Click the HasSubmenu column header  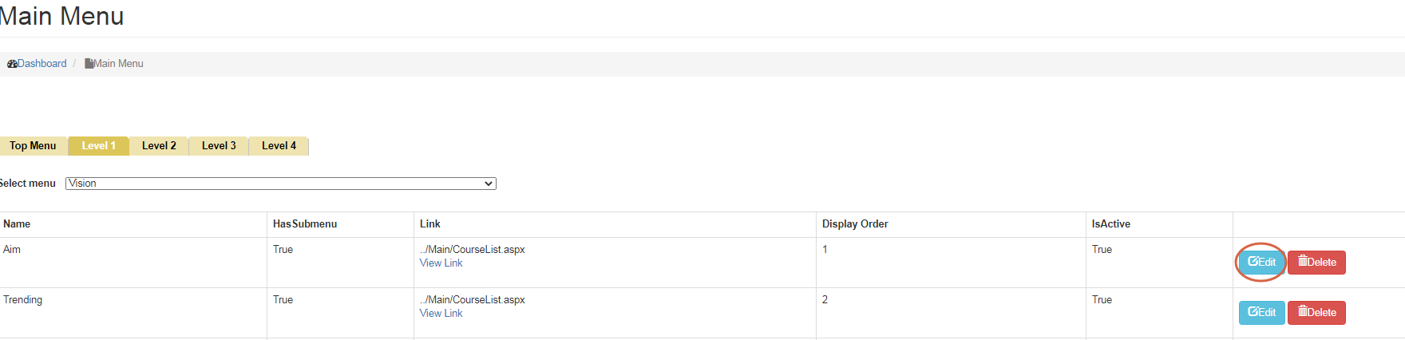pyautogui.click(x=305, y=224)
